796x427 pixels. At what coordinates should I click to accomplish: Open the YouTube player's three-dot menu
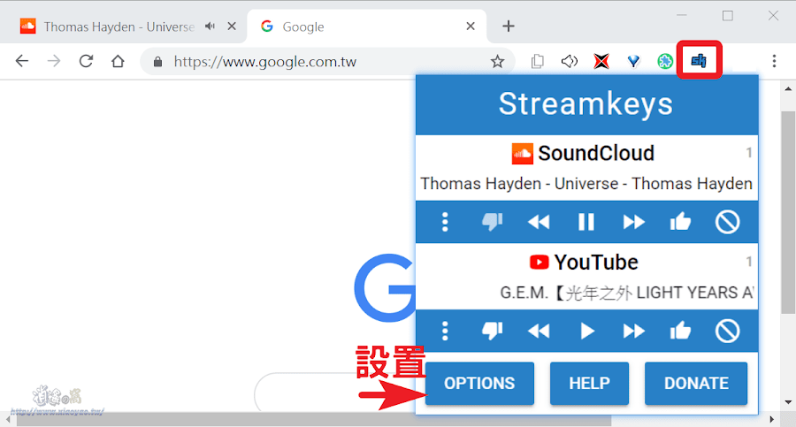(445, 331)
